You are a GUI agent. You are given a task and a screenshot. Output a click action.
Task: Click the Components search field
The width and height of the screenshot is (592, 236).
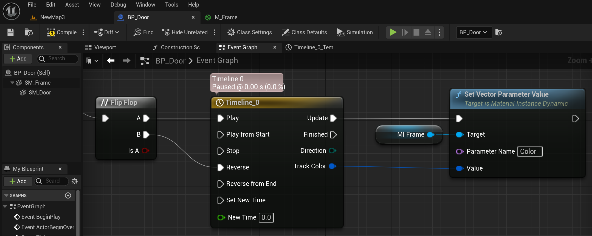(57, 59)
